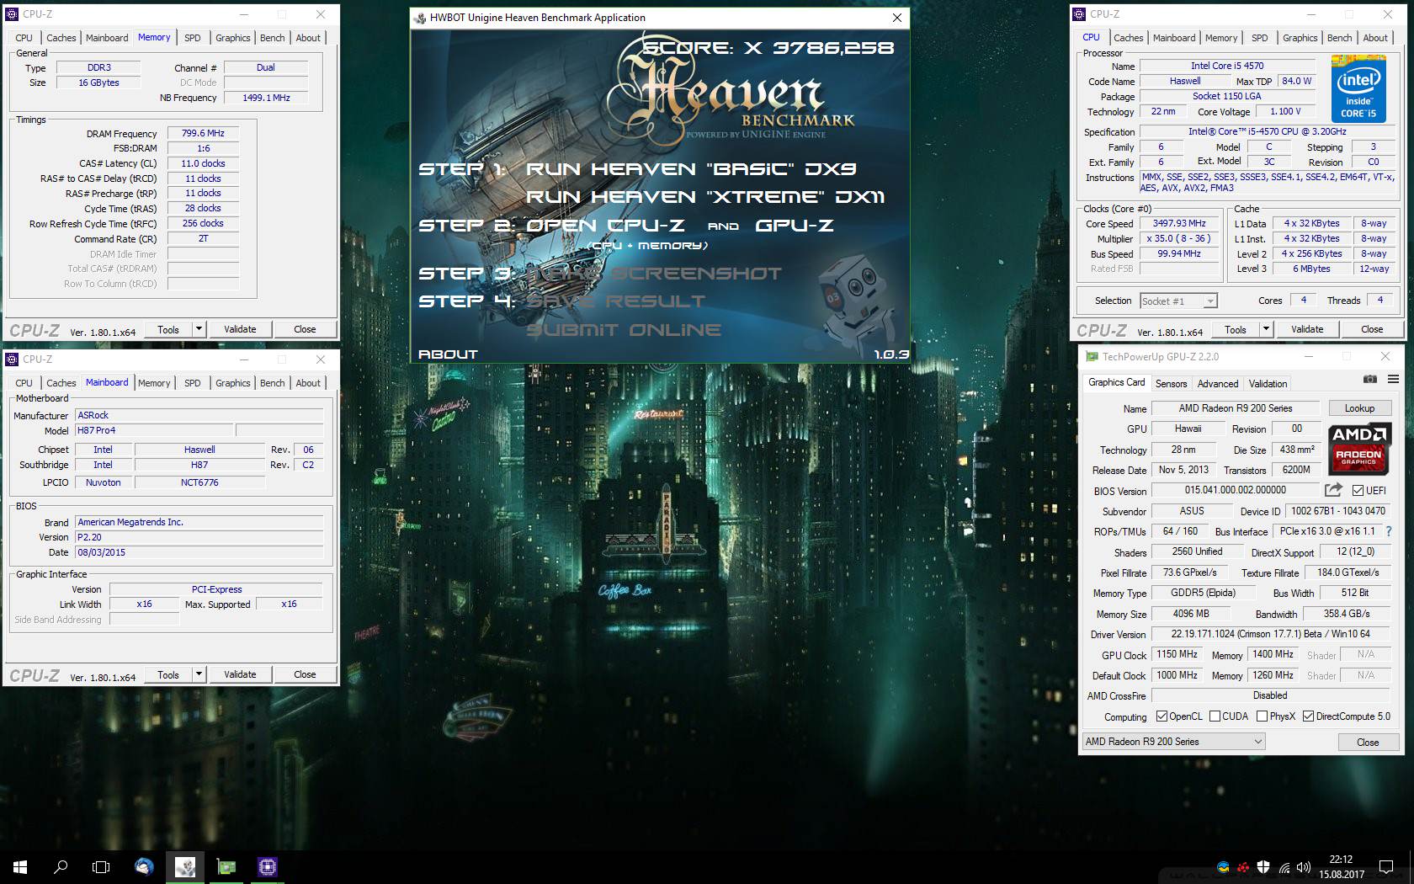Open the Action Center notification icon
The image size is (1414, 884).
pos(1385,867)
